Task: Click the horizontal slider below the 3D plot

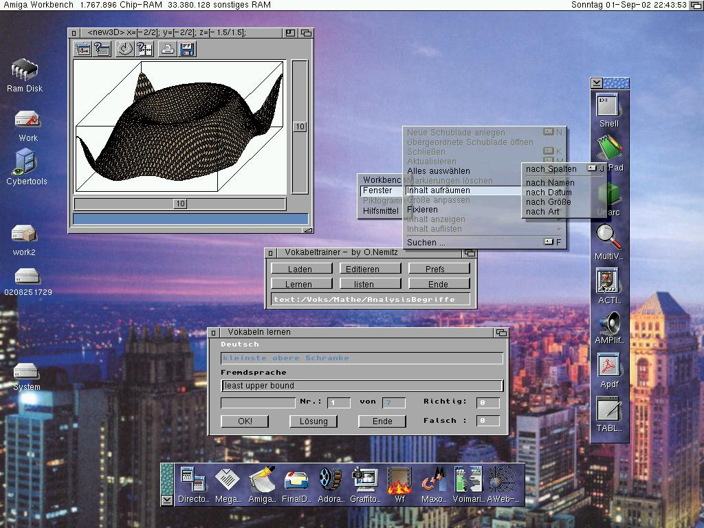Action: pos(180,203)
